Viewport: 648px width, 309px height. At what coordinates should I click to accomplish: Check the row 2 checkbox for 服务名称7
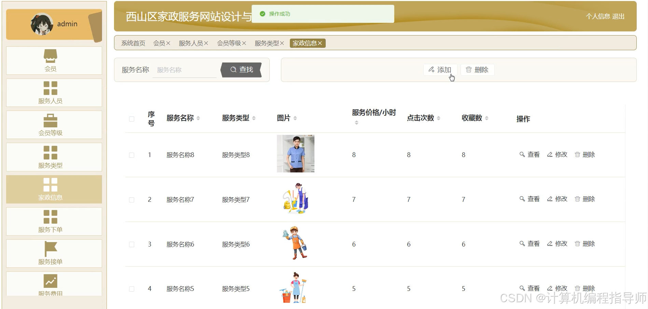tap(131, 200)
